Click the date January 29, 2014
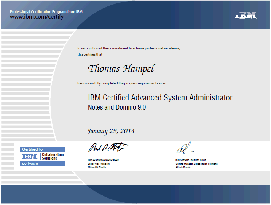Viewport: 271px width, 205px height. 111,131
